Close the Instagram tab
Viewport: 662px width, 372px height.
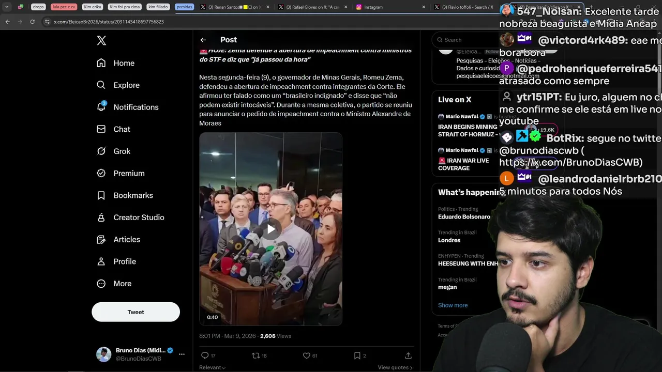coord(424,7)
